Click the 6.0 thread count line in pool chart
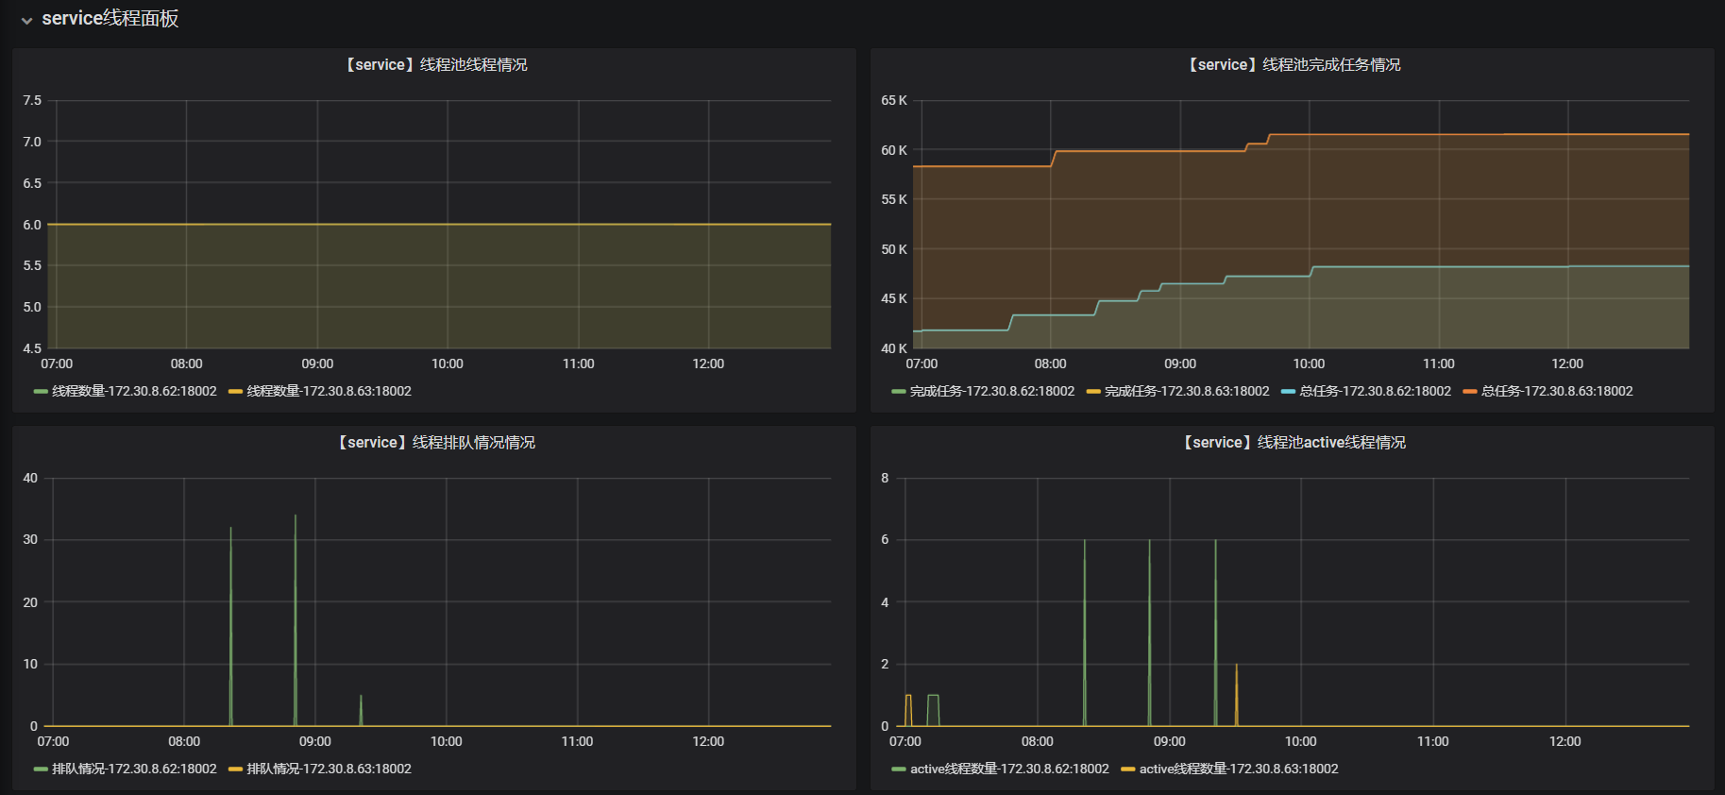 coord(439,225)
